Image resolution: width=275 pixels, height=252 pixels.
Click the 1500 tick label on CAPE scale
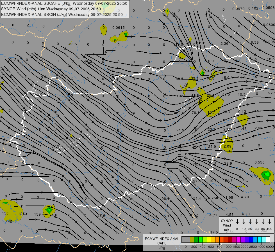[x=236, y=247]
